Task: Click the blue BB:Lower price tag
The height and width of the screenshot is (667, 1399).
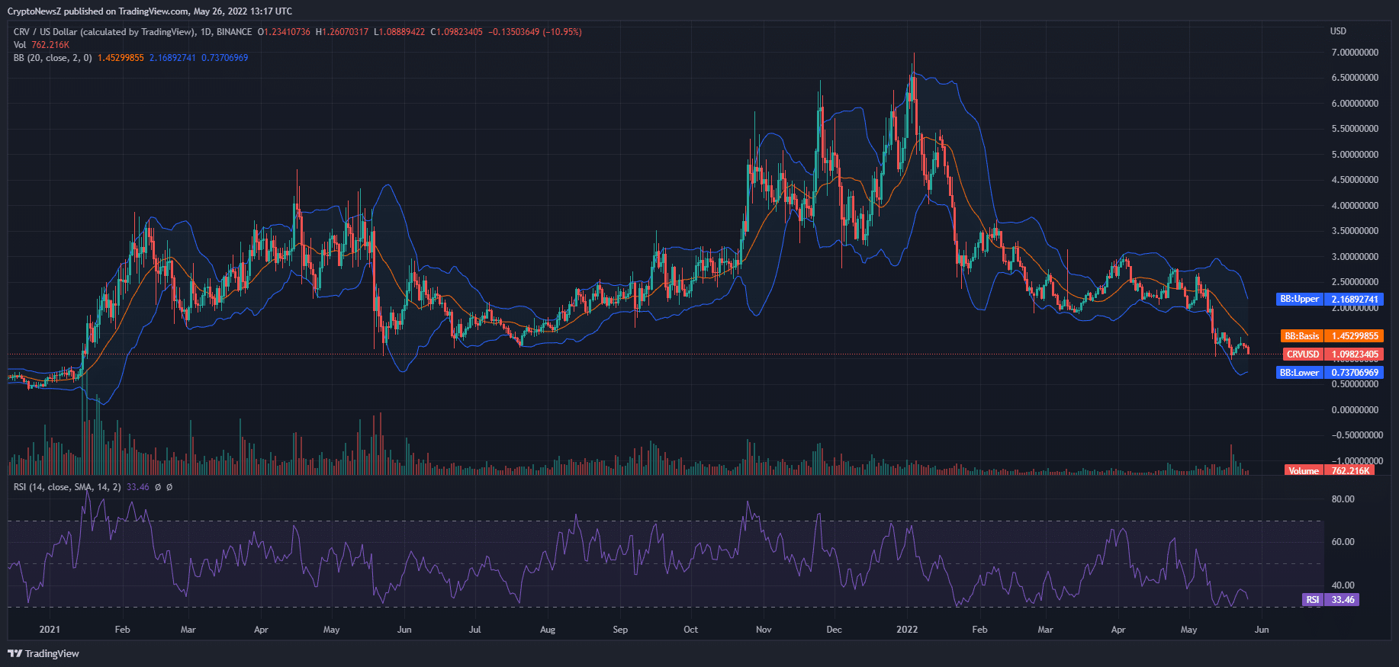Action: tap(1329, 373)
